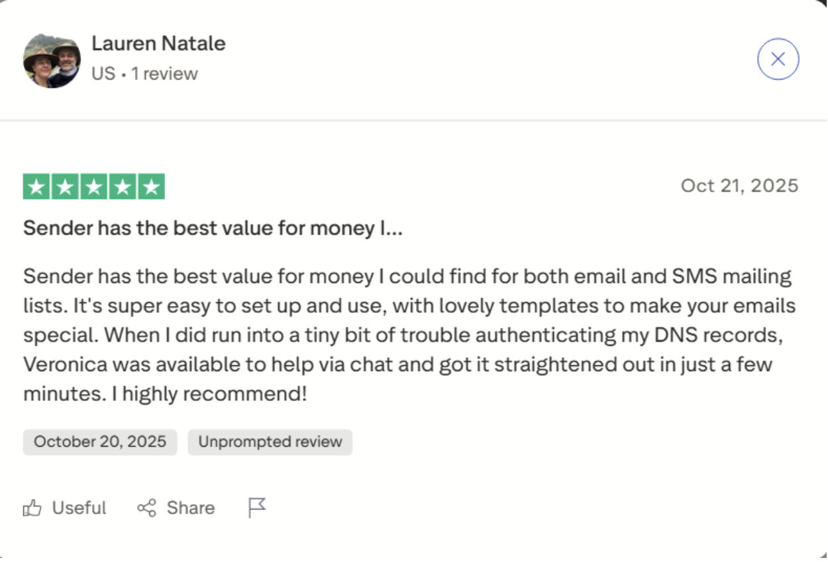
Task: Click the Unprompted review tag
Action: point(270,442)
